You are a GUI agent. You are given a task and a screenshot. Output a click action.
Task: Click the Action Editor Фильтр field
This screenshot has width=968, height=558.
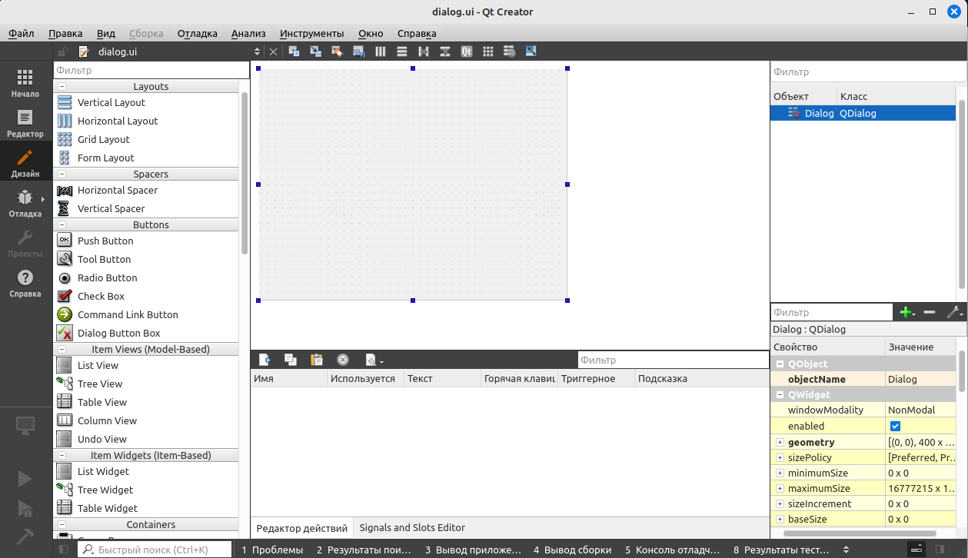[x=674, y=360]
